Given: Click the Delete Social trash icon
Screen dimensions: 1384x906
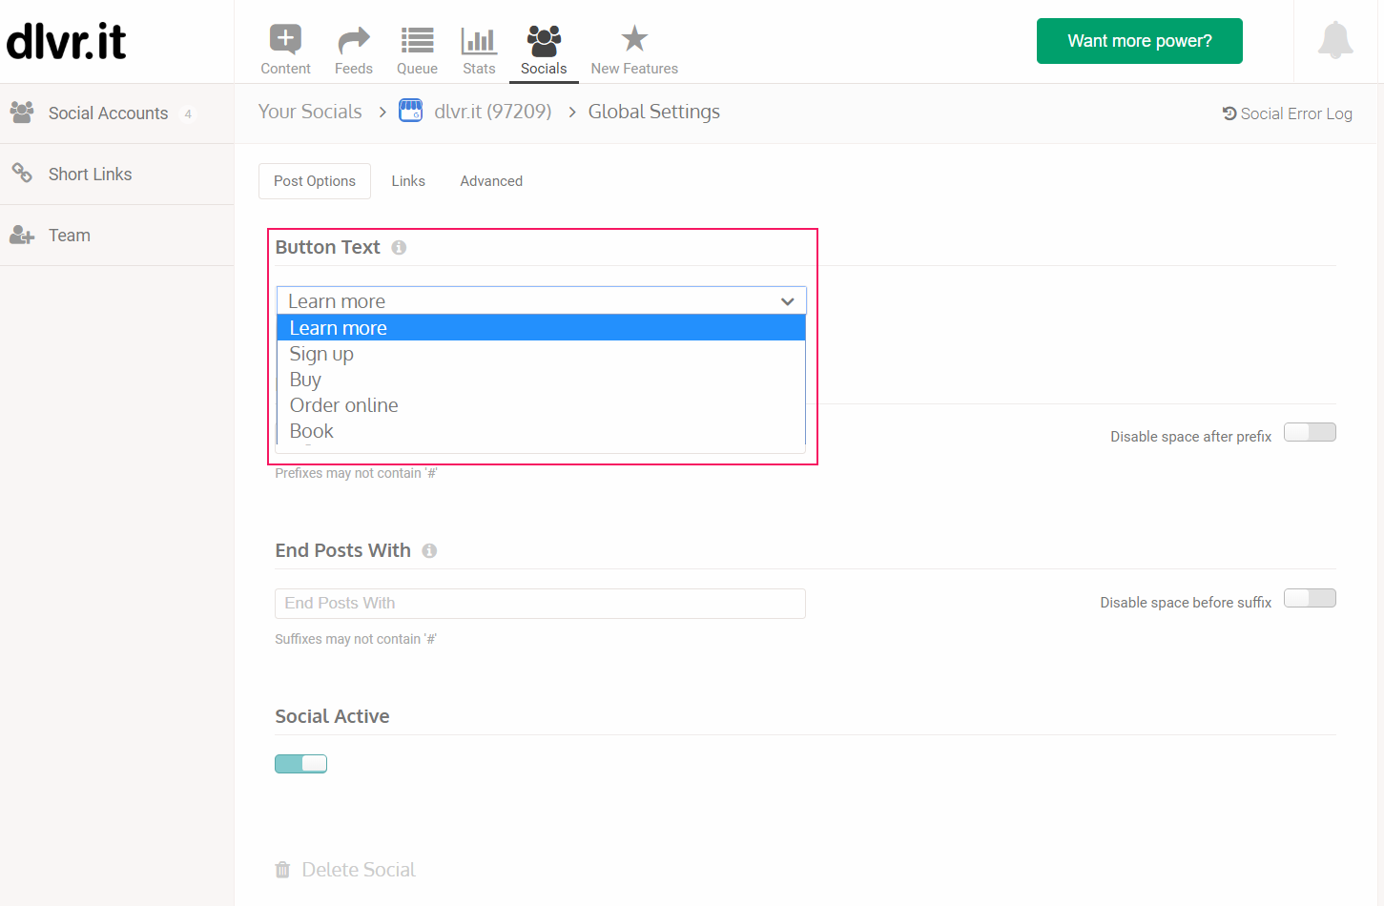Looking at the screenshot, I should point(282,870).
